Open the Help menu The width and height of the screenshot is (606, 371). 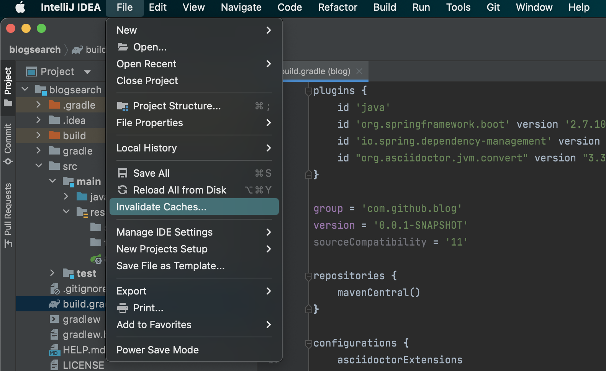pos(579,7)
